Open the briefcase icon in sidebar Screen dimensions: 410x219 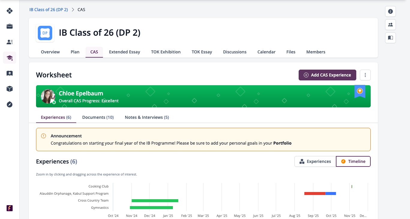(10, 26)
